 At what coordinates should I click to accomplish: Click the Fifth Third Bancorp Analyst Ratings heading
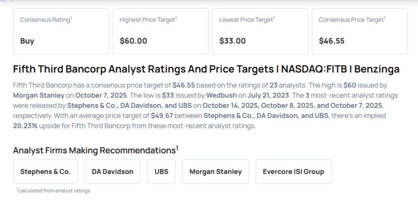click(206, 69)
